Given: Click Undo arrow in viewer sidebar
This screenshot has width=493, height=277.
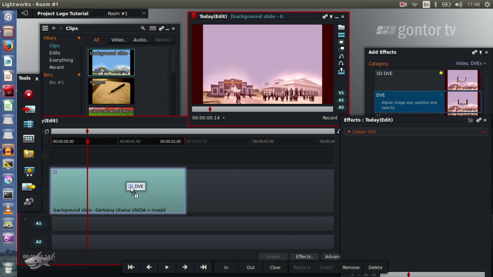Looking at the screenshot, I should coord(341,57).
